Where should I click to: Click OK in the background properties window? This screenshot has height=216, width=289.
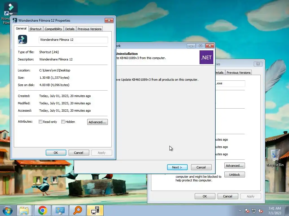tap(205, 196)
